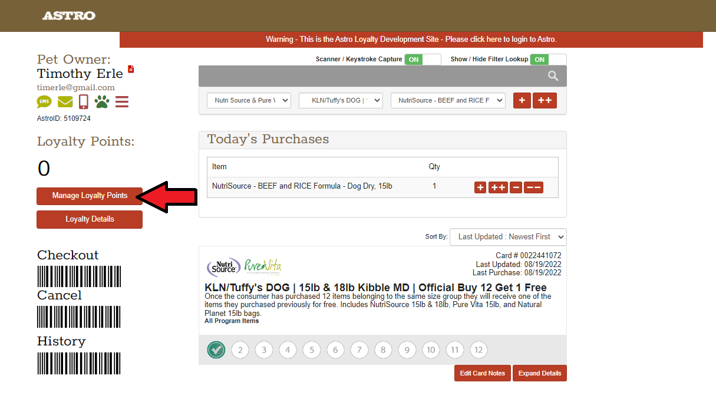Select punch circle number 8
This screenshot has height=402, width=716.
point(383,350)
